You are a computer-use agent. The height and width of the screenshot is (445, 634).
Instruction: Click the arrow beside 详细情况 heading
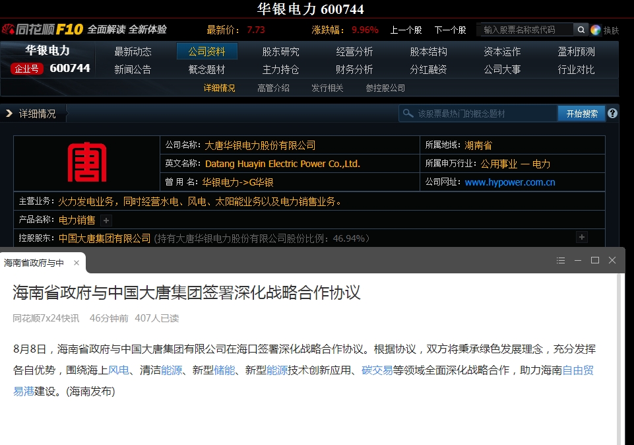9,114
